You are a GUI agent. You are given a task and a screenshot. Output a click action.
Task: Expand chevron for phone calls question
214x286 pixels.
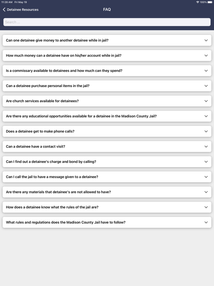206,131
